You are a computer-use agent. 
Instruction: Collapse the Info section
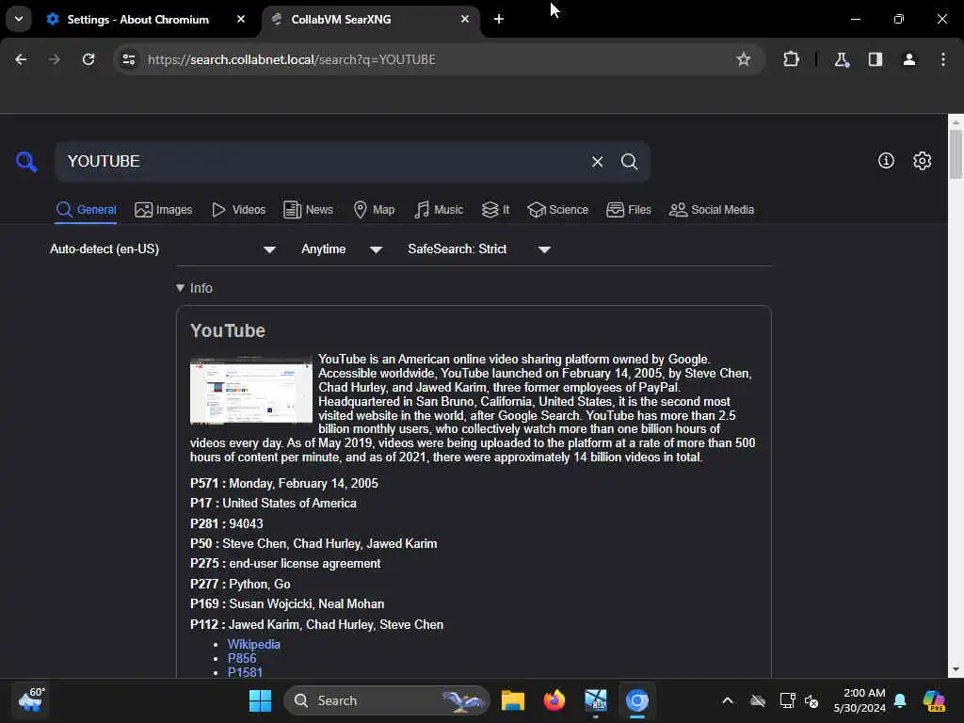(194, 288)
